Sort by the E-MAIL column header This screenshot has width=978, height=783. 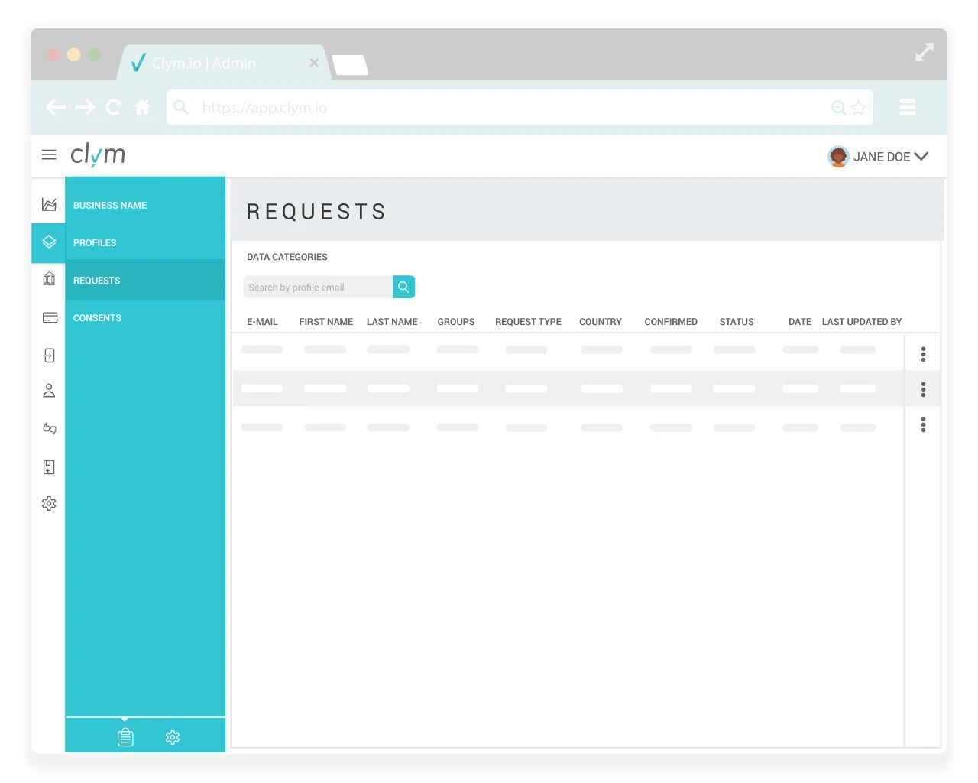(x=262, y=322)
